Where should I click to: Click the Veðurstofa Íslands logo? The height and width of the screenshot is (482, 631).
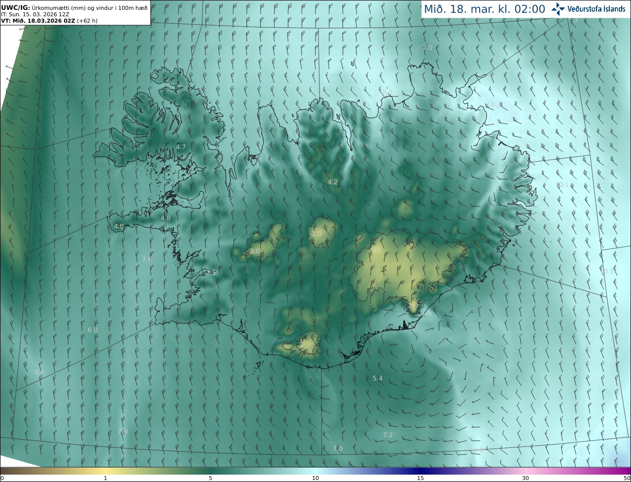588,8
